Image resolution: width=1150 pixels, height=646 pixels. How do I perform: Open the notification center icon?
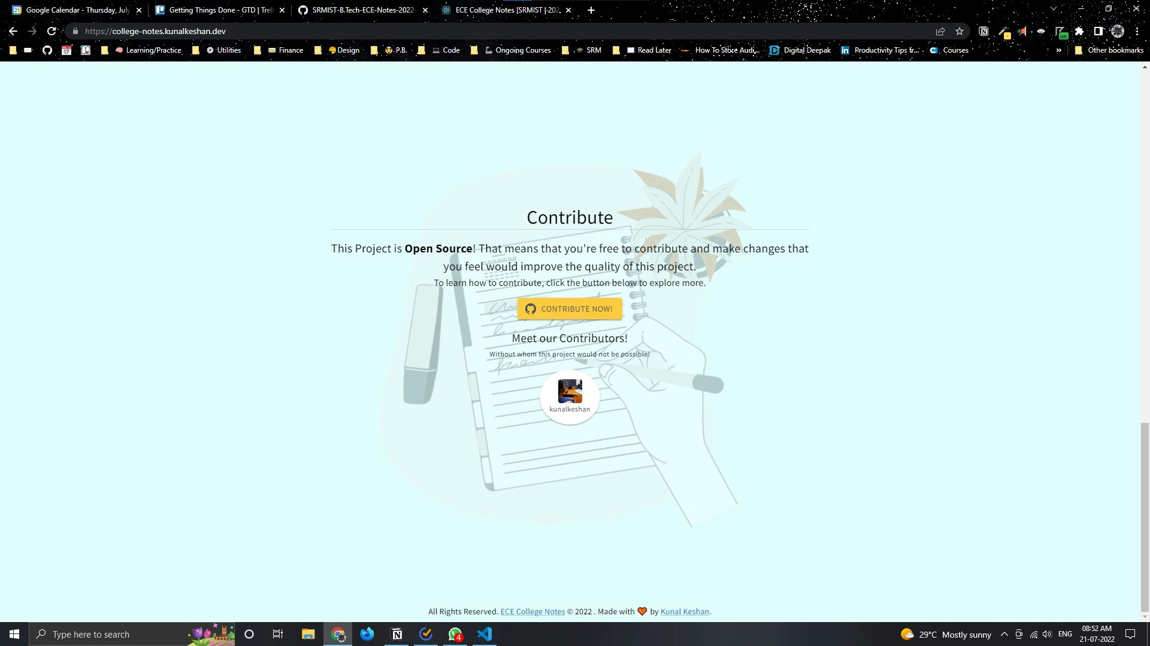(x=1130, y=634)
